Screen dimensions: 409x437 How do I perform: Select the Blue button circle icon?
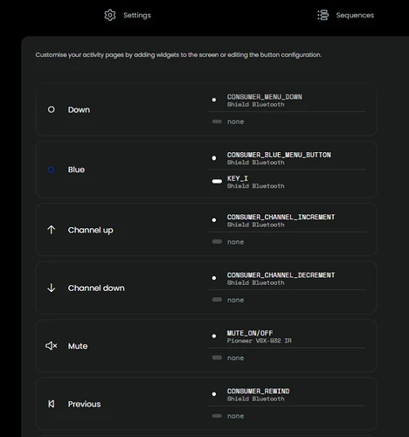[x=51, y=170]
